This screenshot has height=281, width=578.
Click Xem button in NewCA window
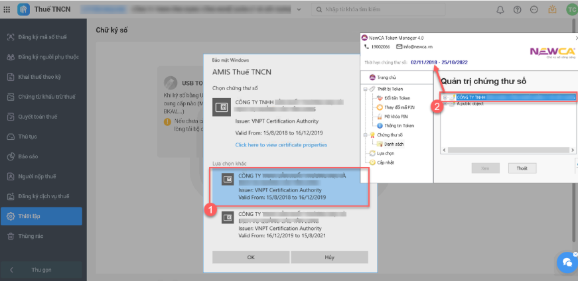coord(486,168)
